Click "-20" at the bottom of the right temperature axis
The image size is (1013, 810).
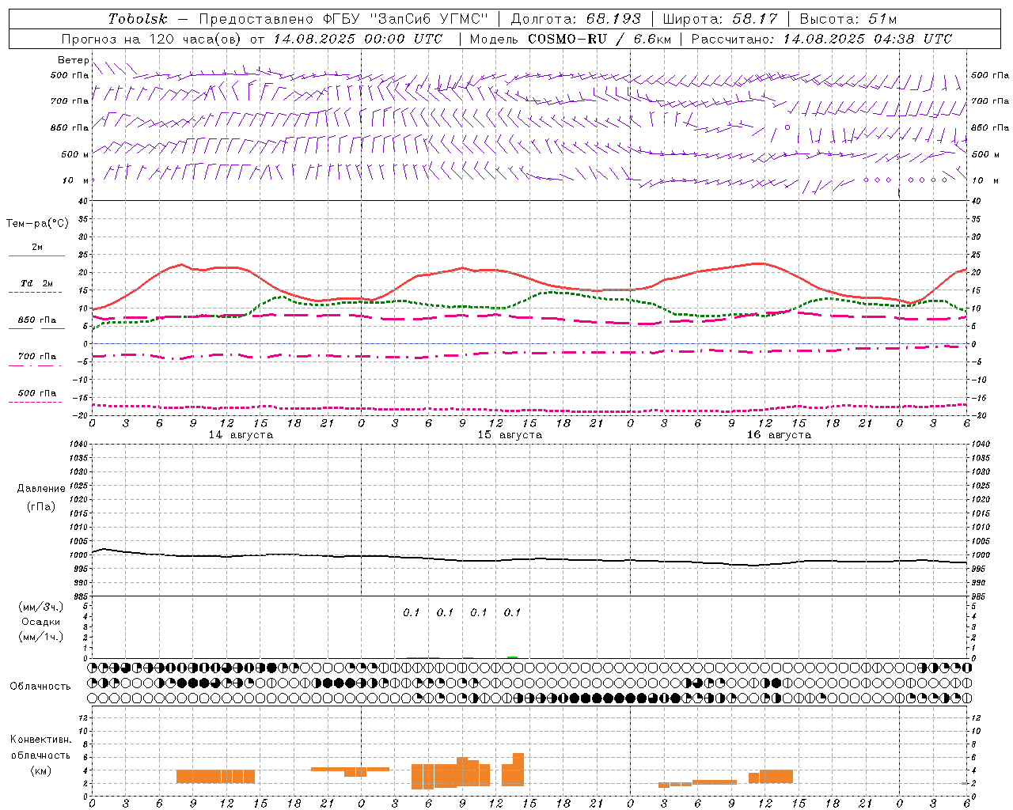point(979,415)
